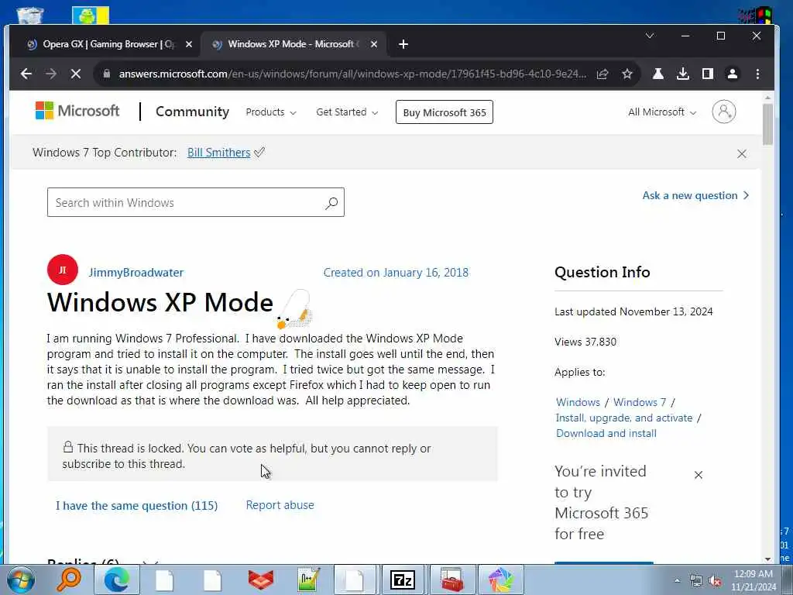Click Views 37,830 text
The image size is (793, 595).
coord(585,342)
